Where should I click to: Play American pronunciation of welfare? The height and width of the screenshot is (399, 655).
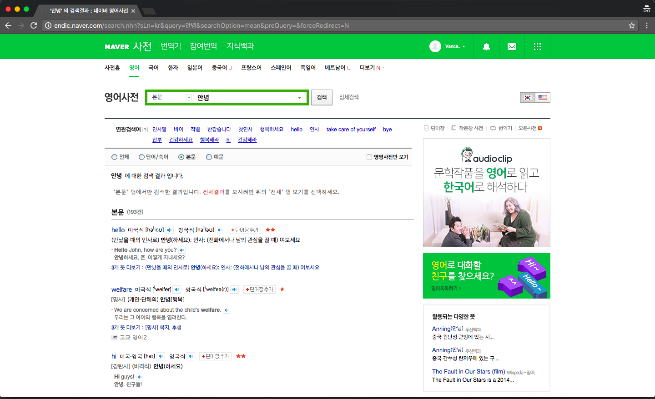coord(176,289)
